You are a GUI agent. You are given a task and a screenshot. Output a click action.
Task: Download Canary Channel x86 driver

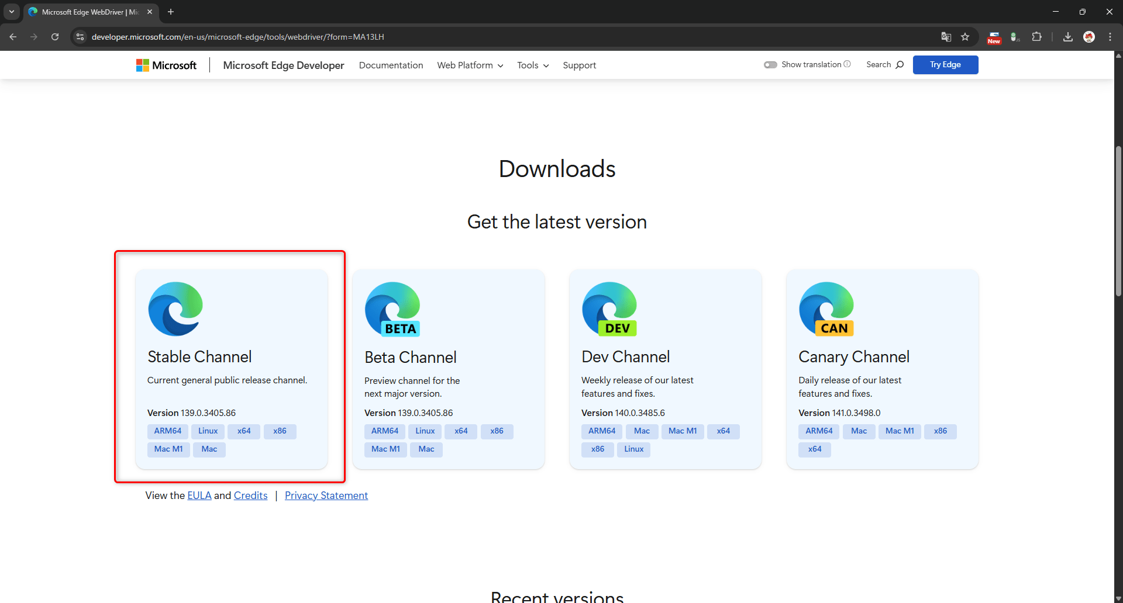tap(941, 431)
